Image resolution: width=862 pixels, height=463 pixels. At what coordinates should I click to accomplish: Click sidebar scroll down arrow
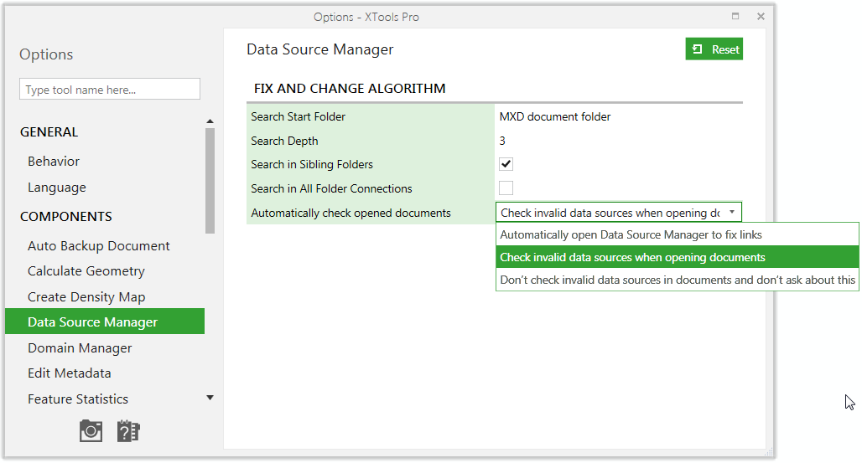[x=210, y=398]
